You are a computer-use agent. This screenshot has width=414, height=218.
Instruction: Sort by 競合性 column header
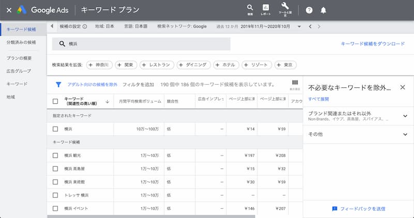(173, 101)
